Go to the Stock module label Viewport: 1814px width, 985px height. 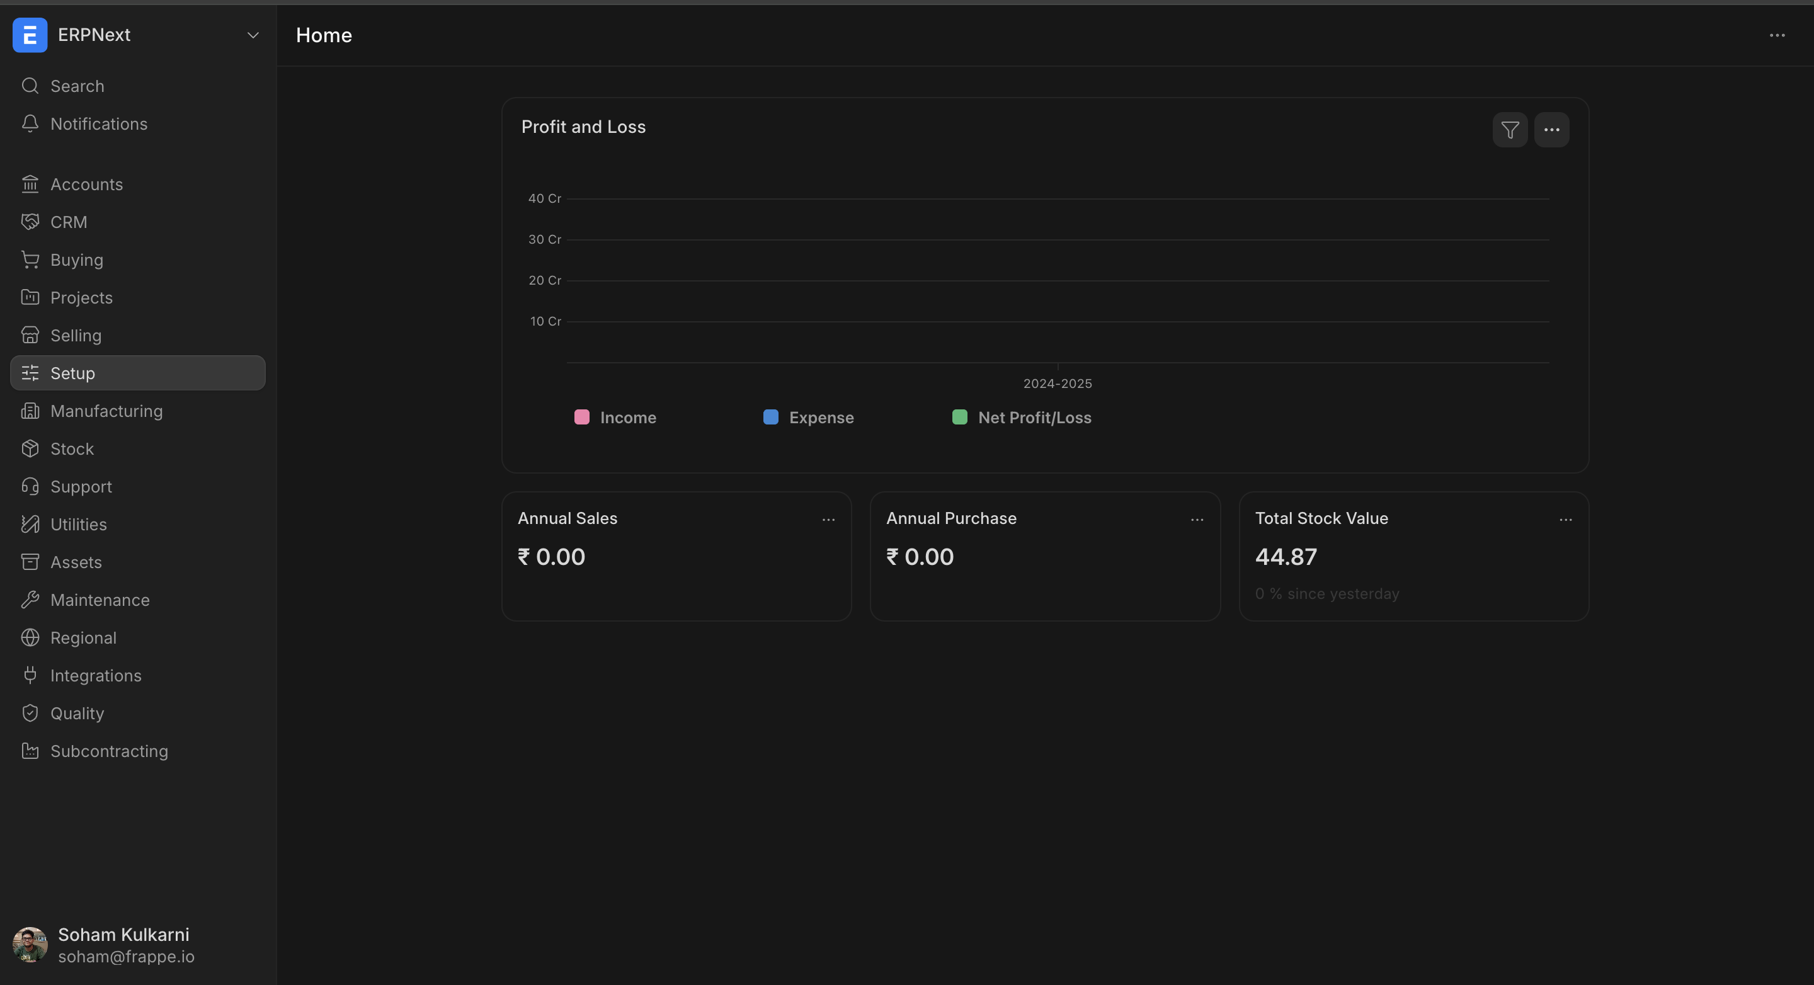(72, 448)
